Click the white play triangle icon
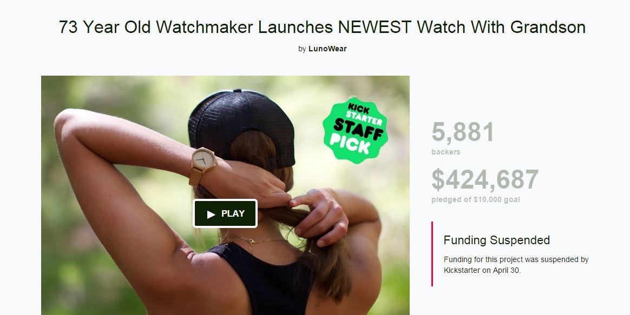Viewport: 630px width, 315px height. click(x=211, y=215)
